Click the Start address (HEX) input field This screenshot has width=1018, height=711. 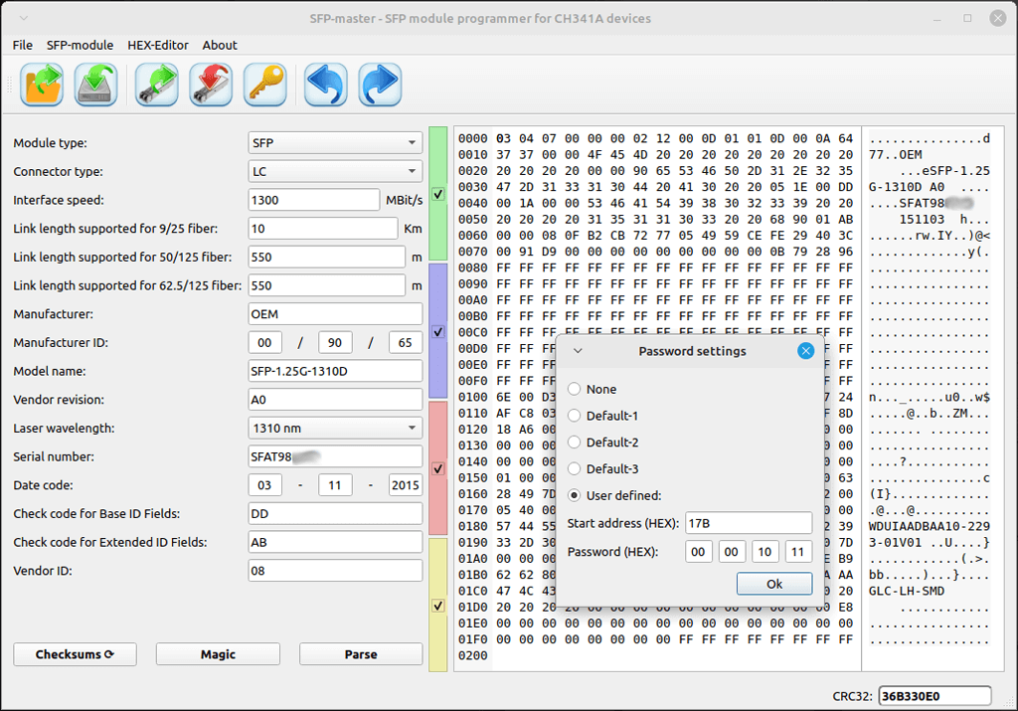[748, 523]
